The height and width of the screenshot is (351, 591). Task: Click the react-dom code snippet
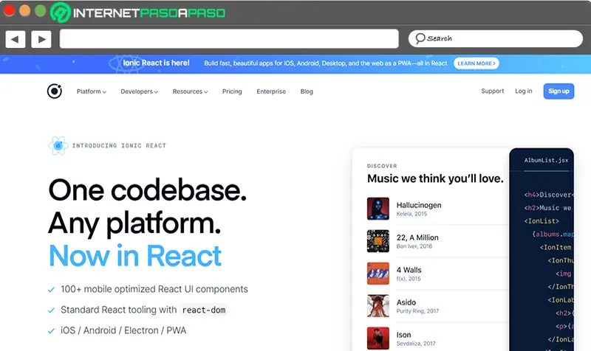point(204,310)
